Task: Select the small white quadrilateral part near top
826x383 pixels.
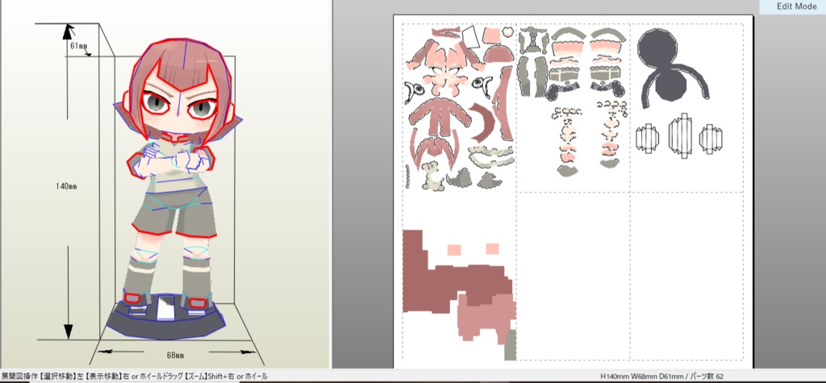Action: point(471,37)
